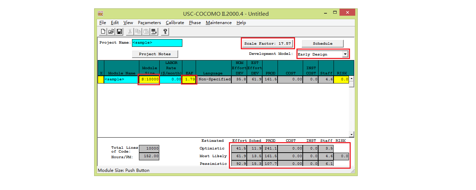Close the USC-COCOMO window
The height and width of the screenshot is (190, 476).
click(347, 13)
